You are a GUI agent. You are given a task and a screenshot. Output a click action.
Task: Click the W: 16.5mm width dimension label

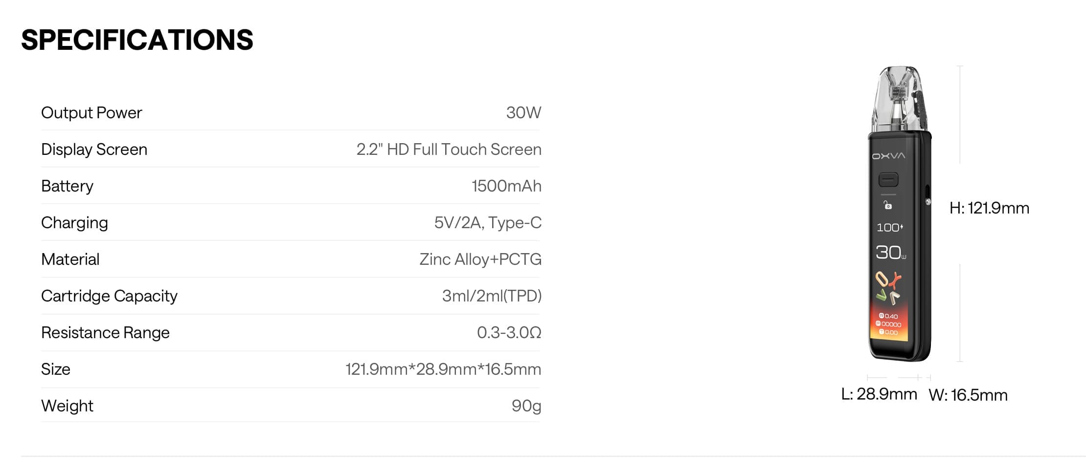click(x=968, y=395)
